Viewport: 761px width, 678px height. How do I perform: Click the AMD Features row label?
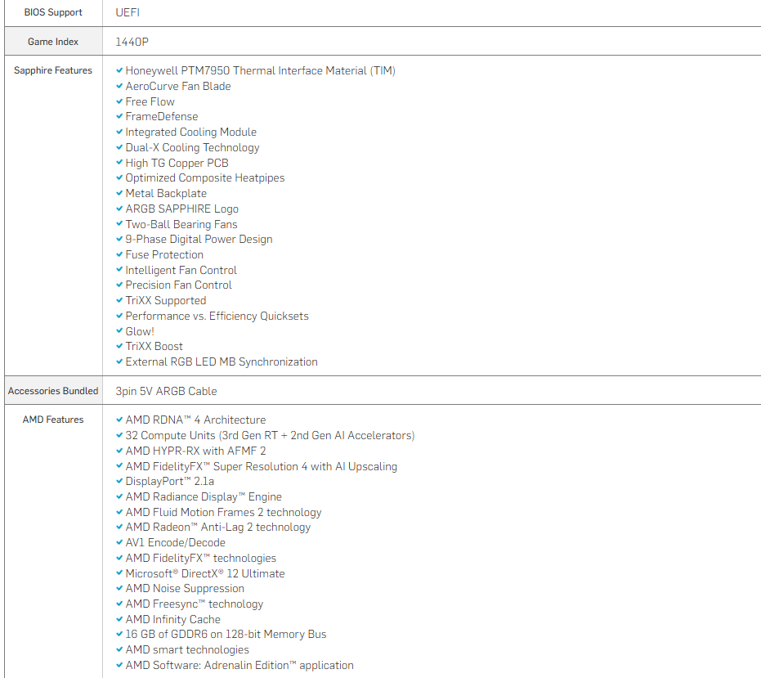pyautogui.click(x=53, y=420)
